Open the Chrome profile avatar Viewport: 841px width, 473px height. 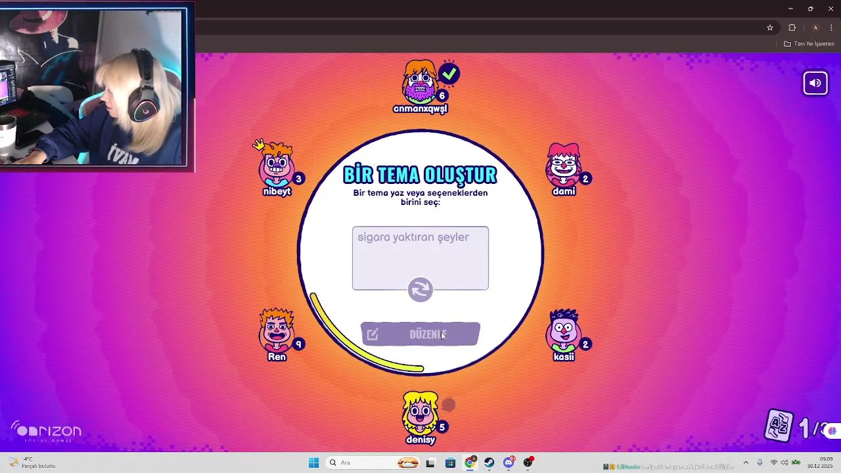(815, 28)
